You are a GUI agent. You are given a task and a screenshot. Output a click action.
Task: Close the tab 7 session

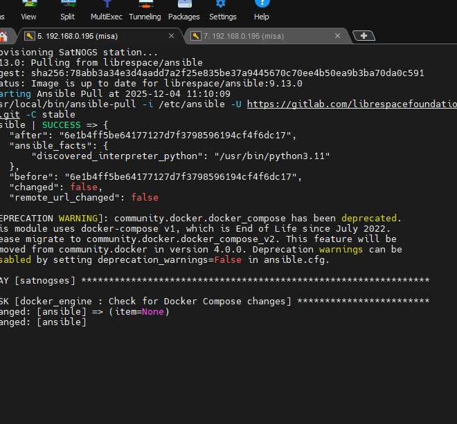[x=338, y=36]
